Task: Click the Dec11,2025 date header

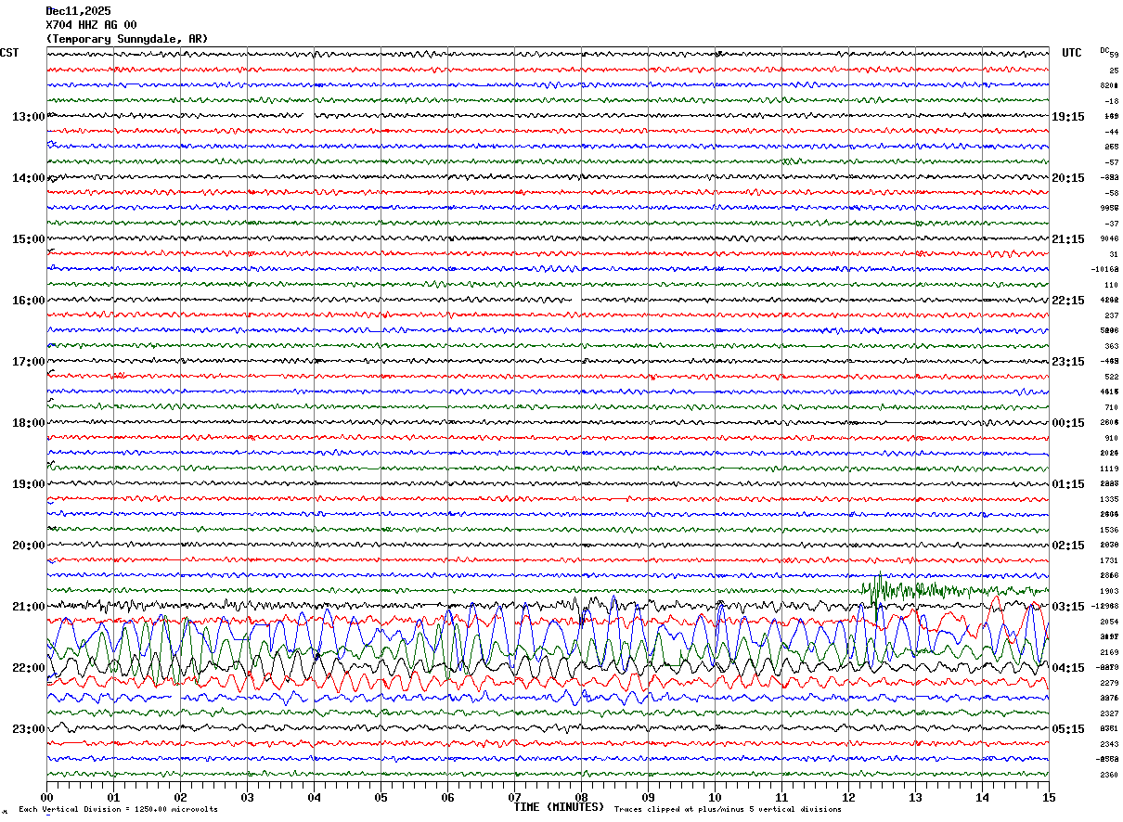Action: (x=78, y=11)
